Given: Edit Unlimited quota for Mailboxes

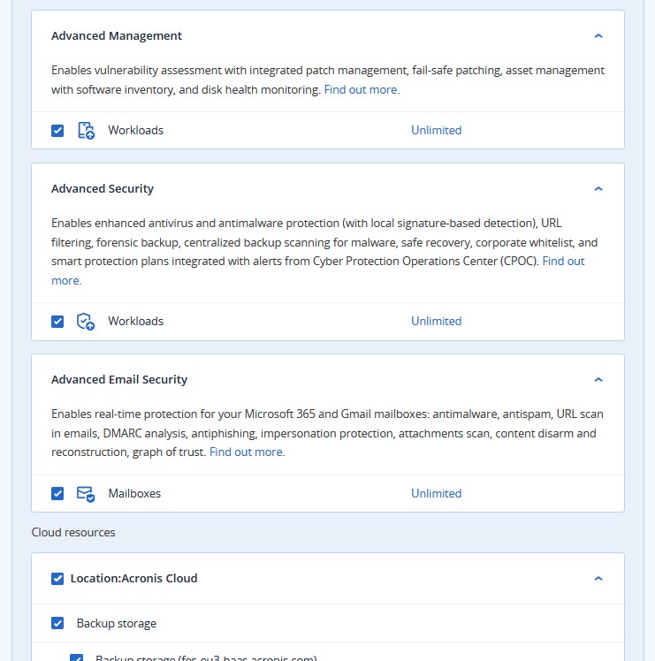Looking at the screenshot, I should coord(436,494).
